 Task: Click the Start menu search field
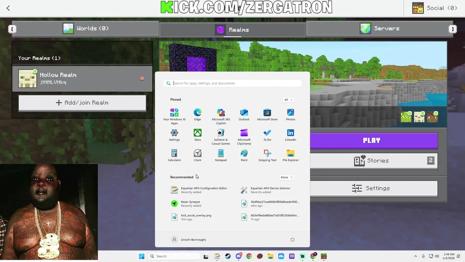pos(232,83)
